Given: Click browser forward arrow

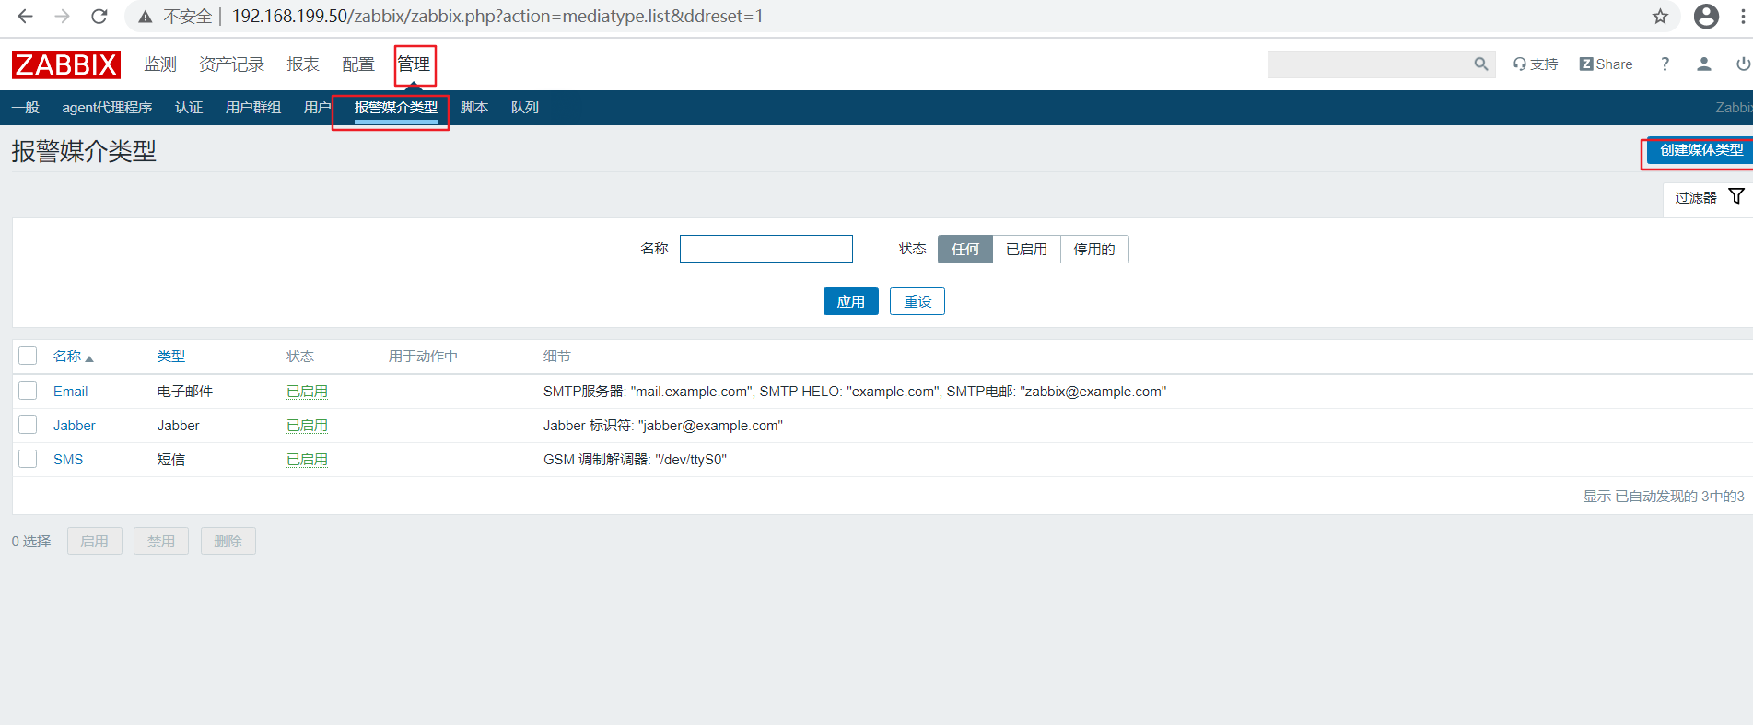Looking at the screenshot, I should tap(62, 17).
